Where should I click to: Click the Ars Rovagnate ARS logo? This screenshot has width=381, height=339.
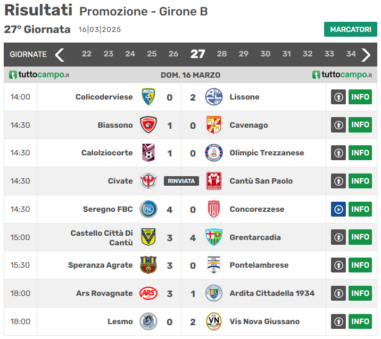pos(148,293)
